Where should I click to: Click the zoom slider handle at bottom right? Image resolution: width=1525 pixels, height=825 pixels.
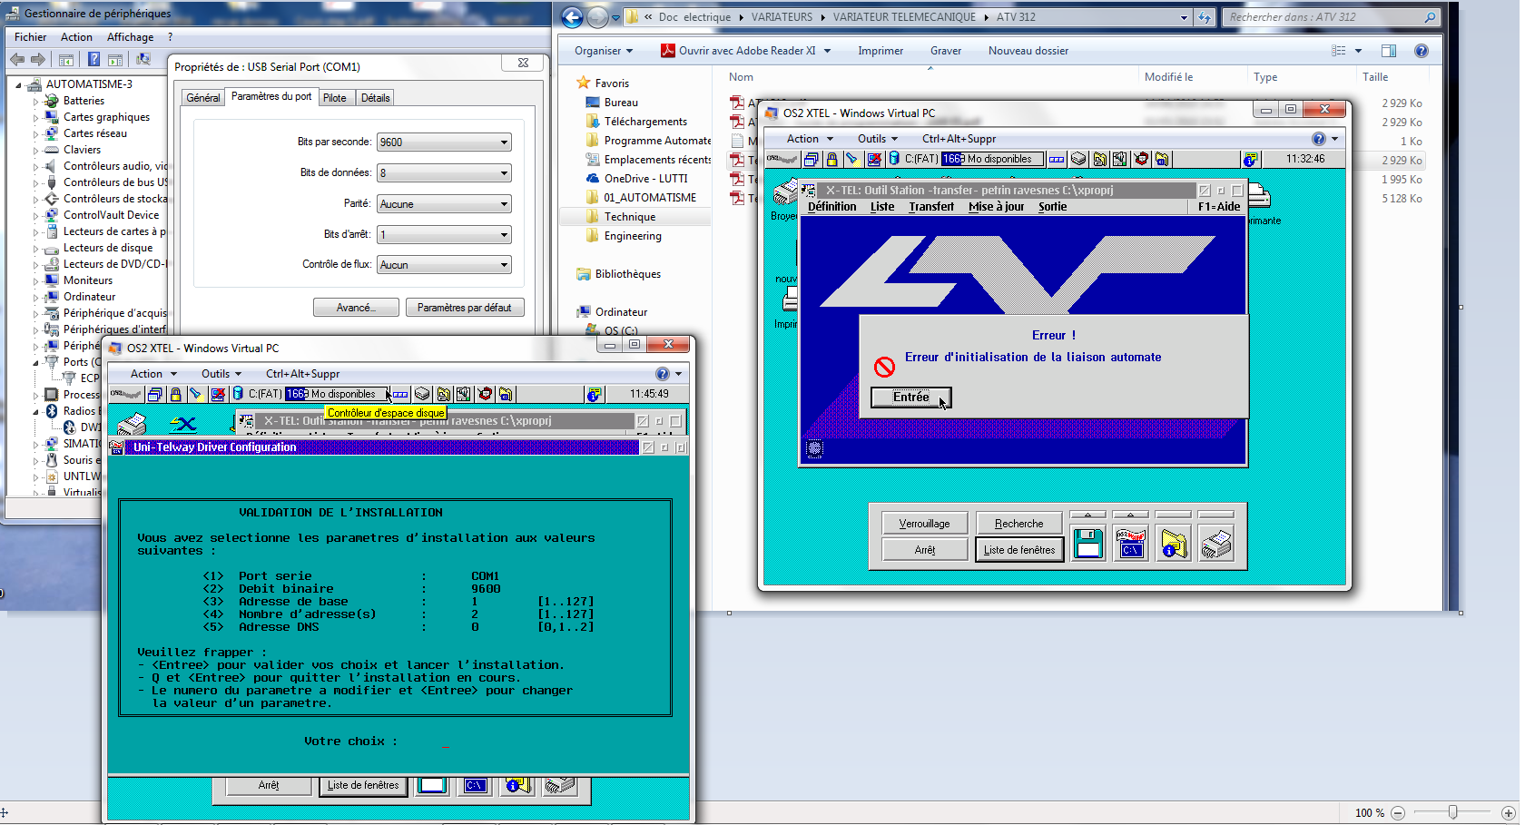tap(1453, 812)
